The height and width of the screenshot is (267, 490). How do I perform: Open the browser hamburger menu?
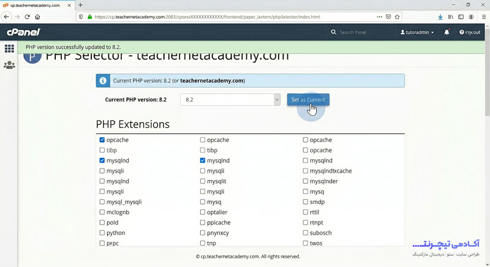484,17
